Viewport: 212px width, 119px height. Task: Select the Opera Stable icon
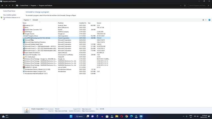point(24,53)
